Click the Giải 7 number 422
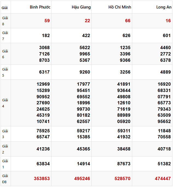The width and height of the screenshot is (173, 187). point(86,35)
